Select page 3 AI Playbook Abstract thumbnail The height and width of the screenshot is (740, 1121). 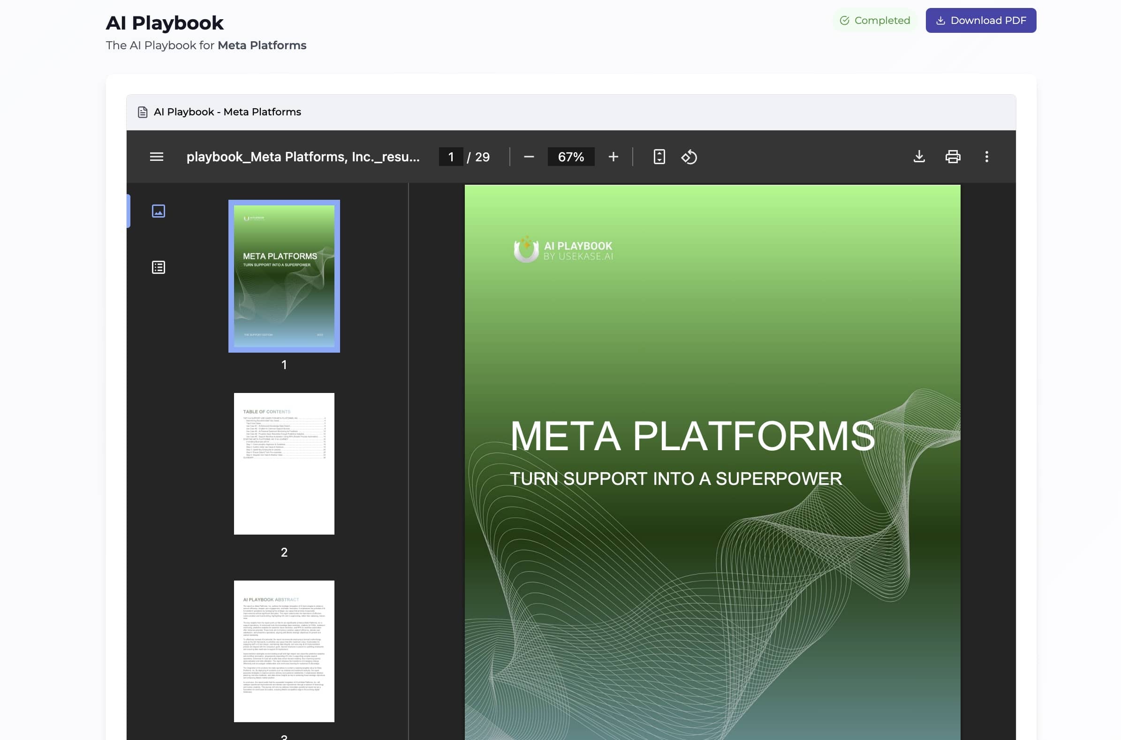pos(284,651)
